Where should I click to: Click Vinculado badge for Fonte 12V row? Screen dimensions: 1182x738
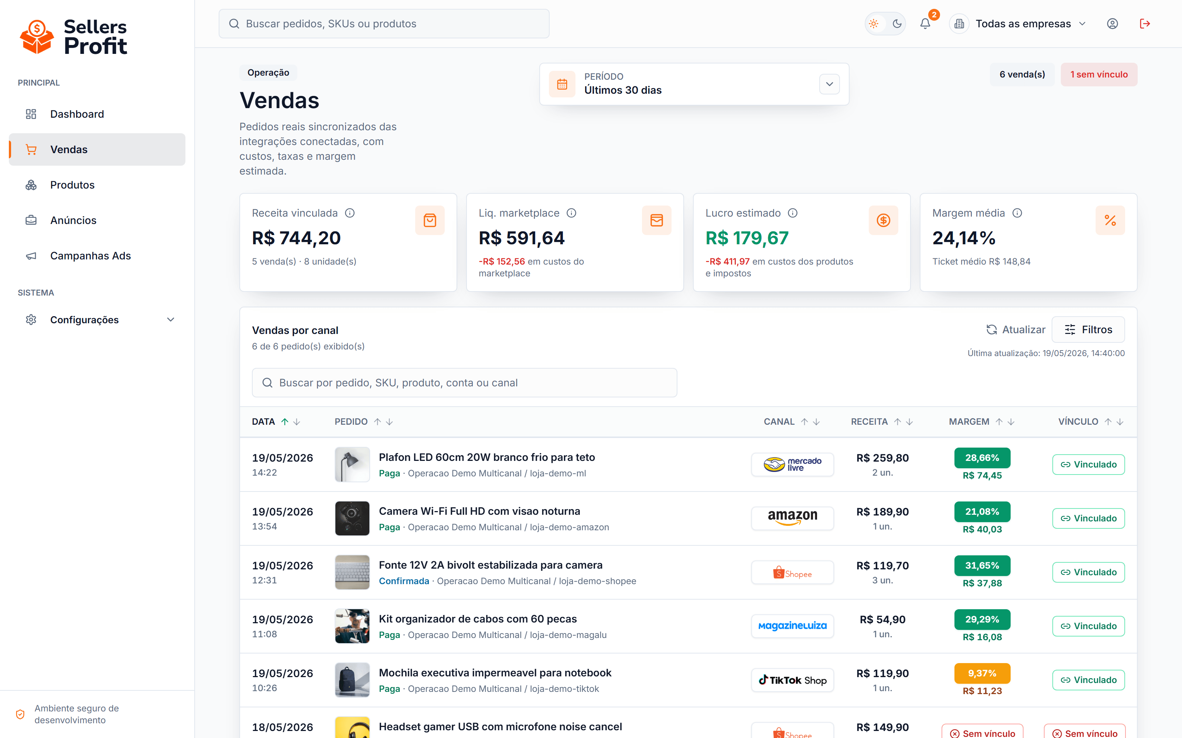pos(1089,572)
